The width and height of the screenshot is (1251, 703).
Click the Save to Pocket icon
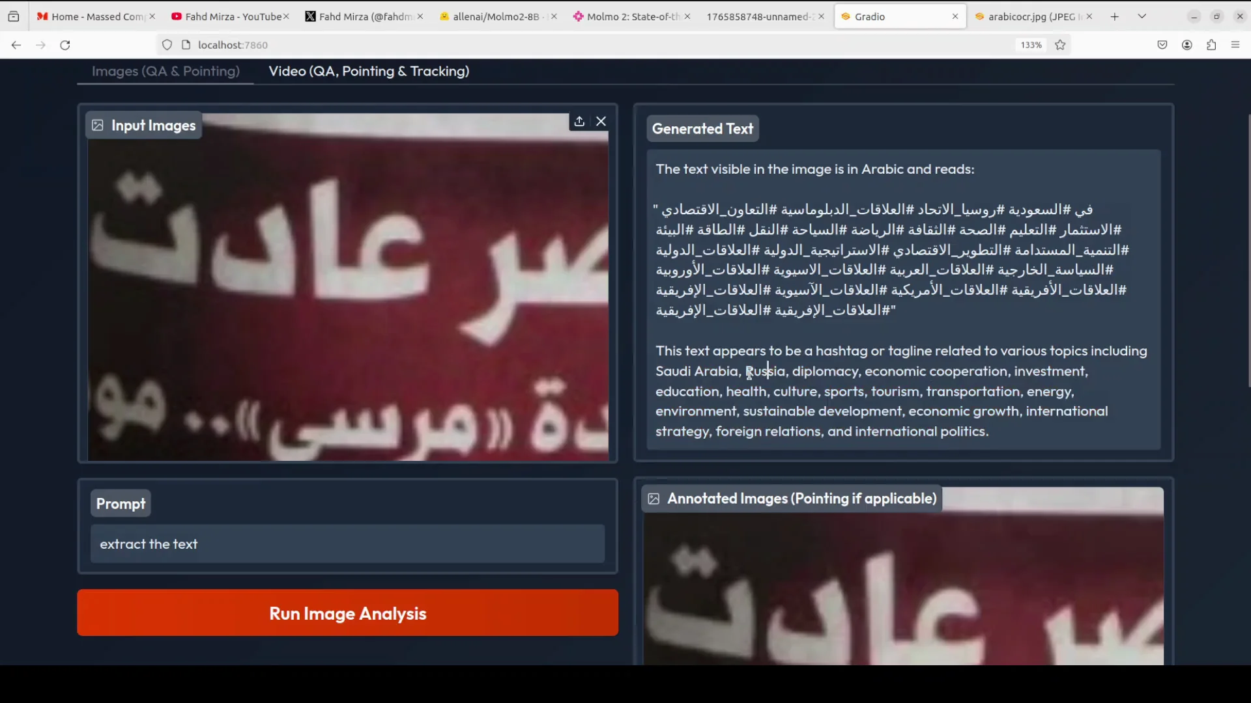pos(1162,45)
